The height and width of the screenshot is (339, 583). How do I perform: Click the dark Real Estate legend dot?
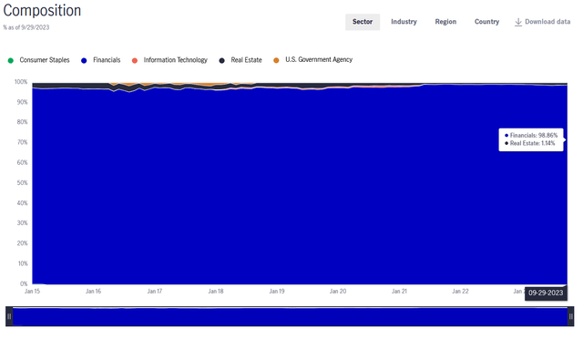(222, 60)
